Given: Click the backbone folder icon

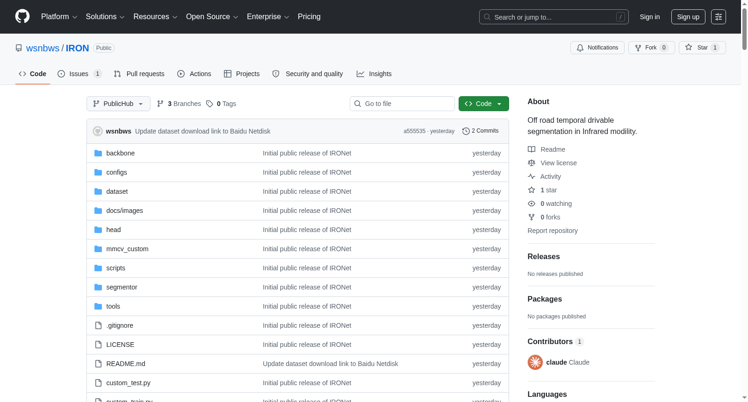Looking at the screenshot, I should click(x=98, y=153).
